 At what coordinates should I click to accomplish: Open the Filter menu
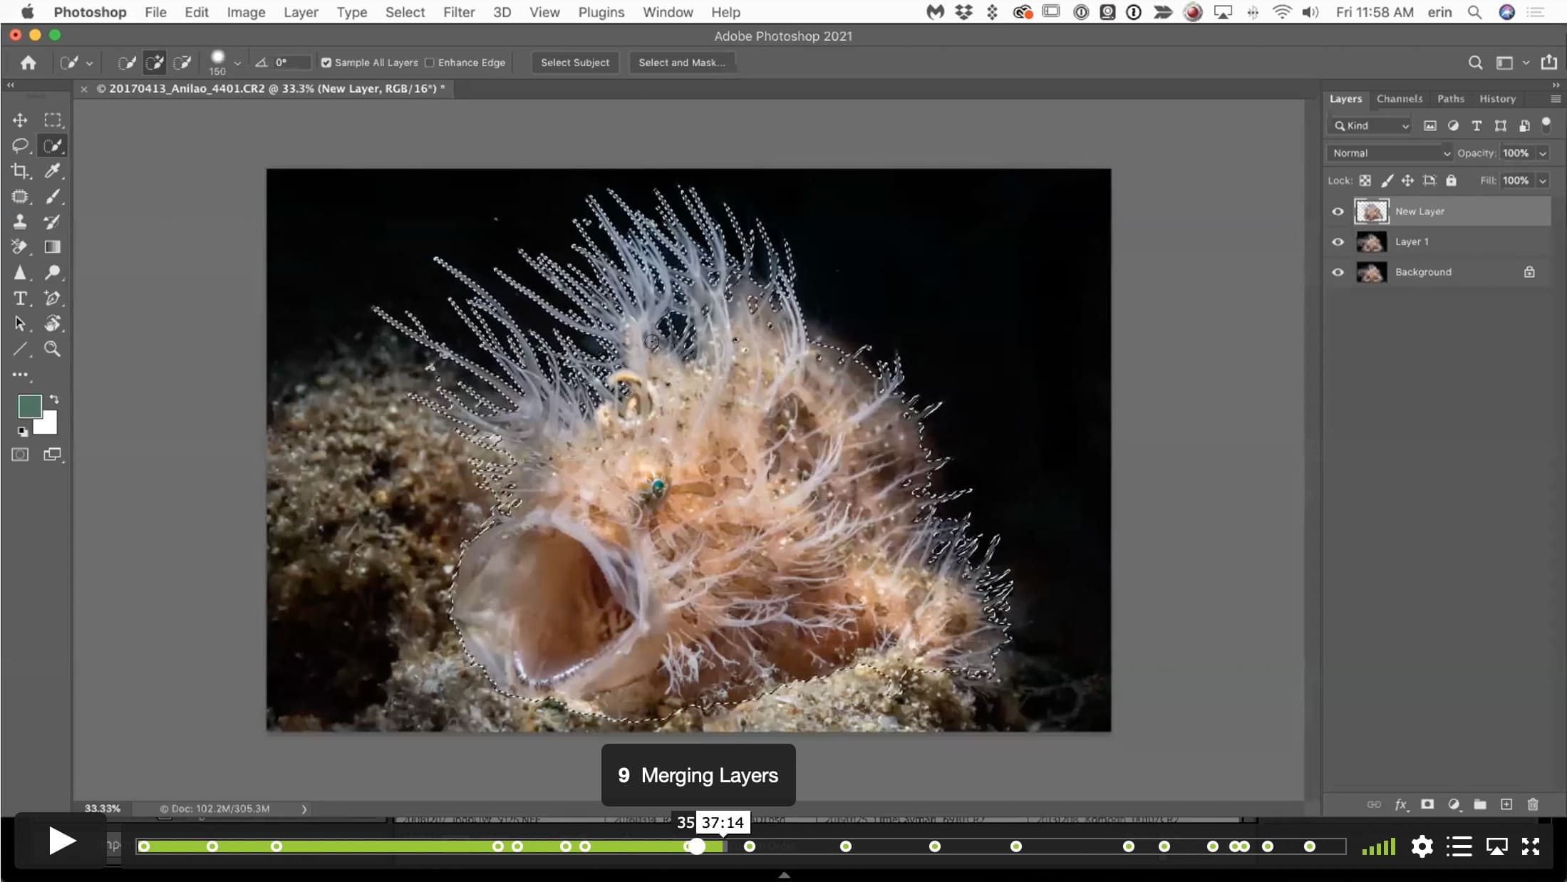click(x=459, y=12)
